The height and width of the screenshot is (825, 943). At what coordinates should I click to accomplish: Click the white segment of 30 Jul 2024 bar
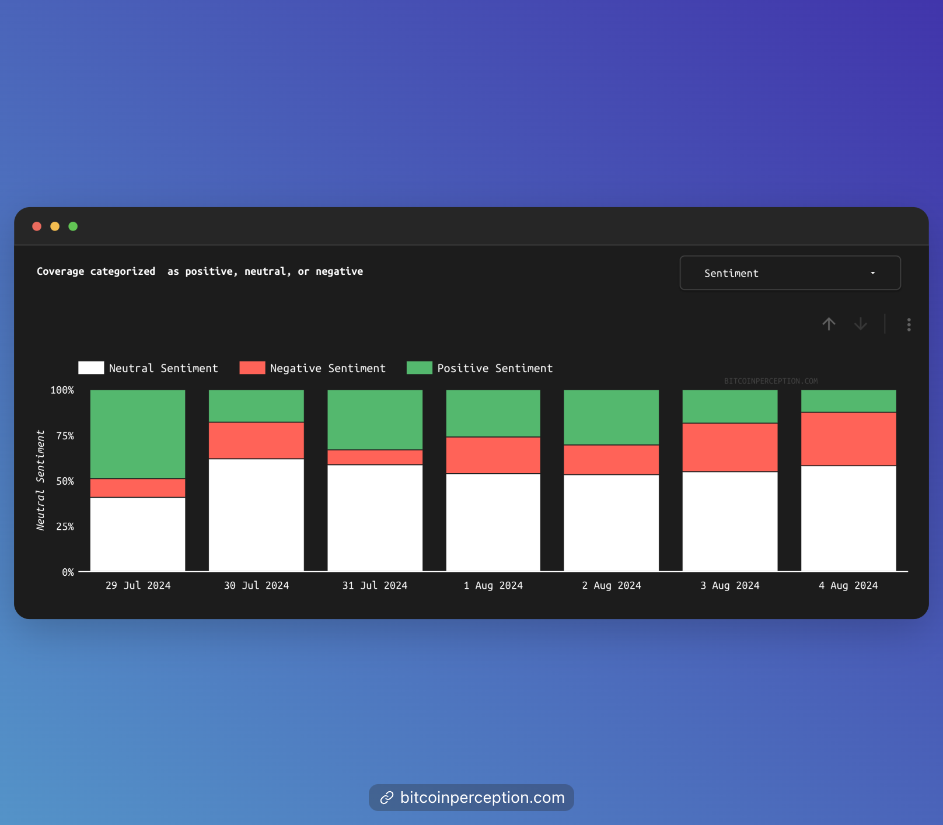[256, 515]
